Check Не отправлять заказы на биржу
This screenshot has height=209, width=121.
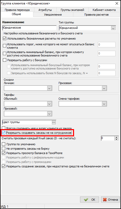(x=3, y=149)
